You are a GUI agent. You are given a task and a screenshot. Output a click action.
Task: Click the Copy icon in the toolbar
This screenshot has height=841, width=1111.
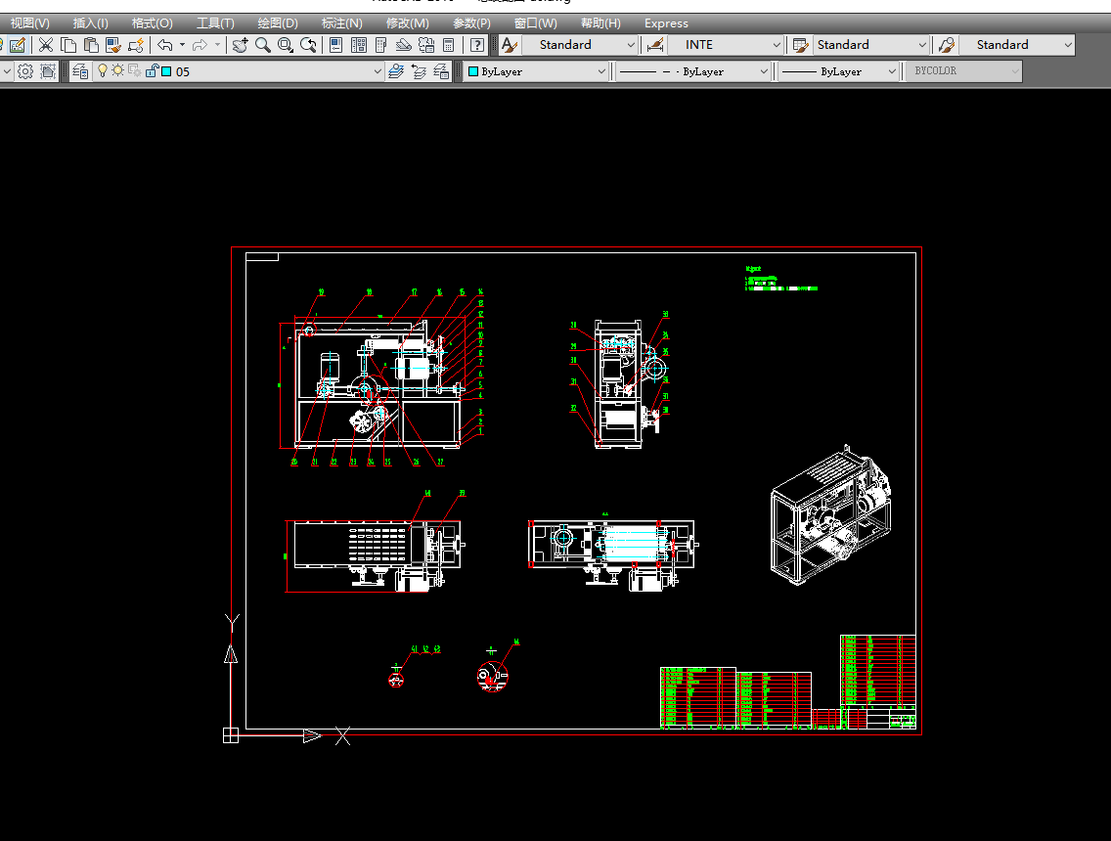coord(68,45)
